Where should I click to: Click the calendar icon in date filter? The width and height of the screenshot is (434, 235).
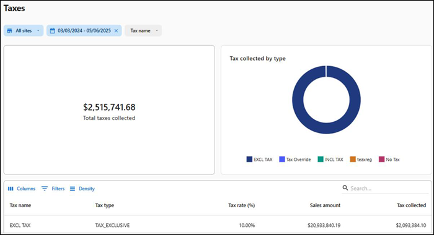pyautogui.click(x=52, y=31)
